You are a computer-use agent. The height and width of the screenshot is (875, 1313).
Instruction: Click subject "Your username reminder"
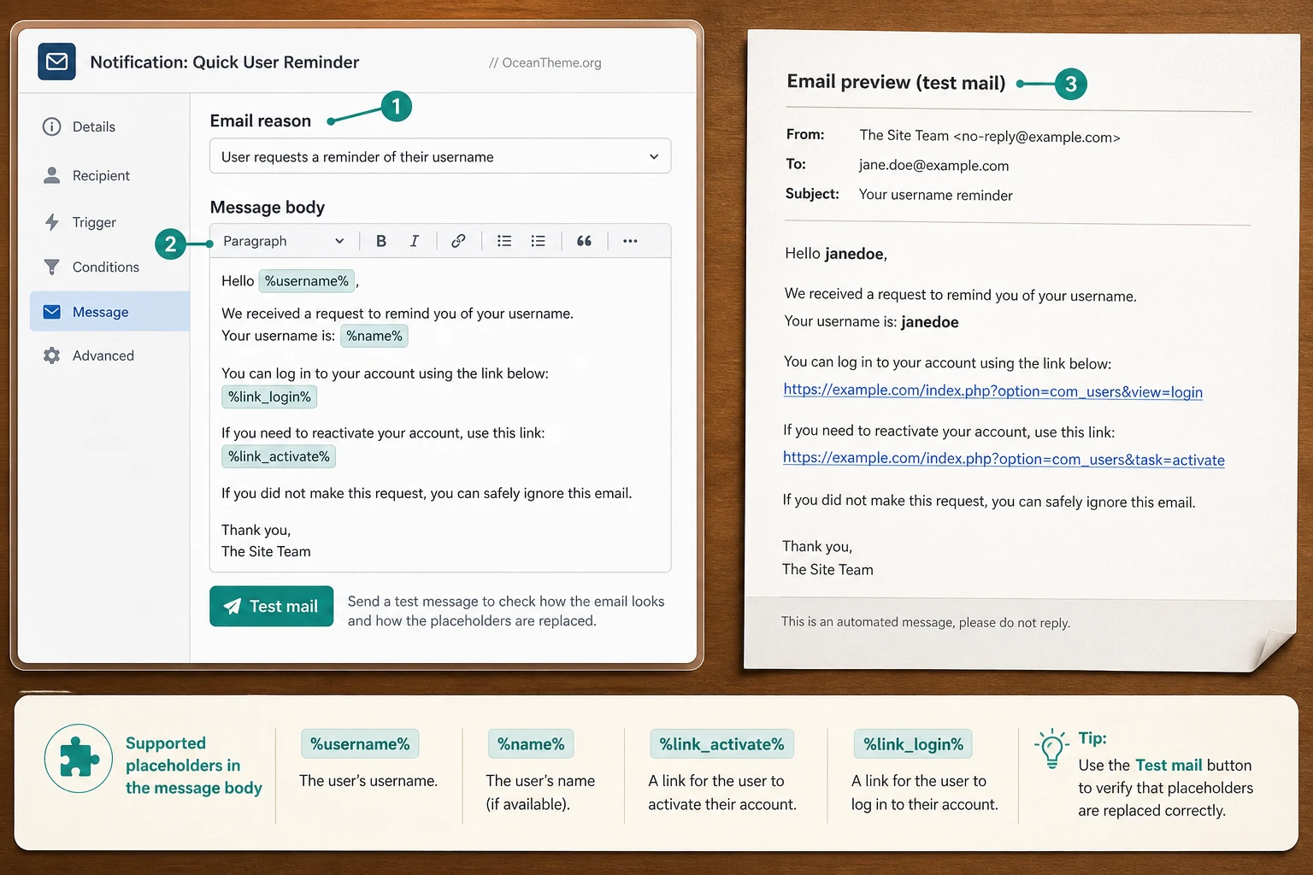tap(936, 195)
